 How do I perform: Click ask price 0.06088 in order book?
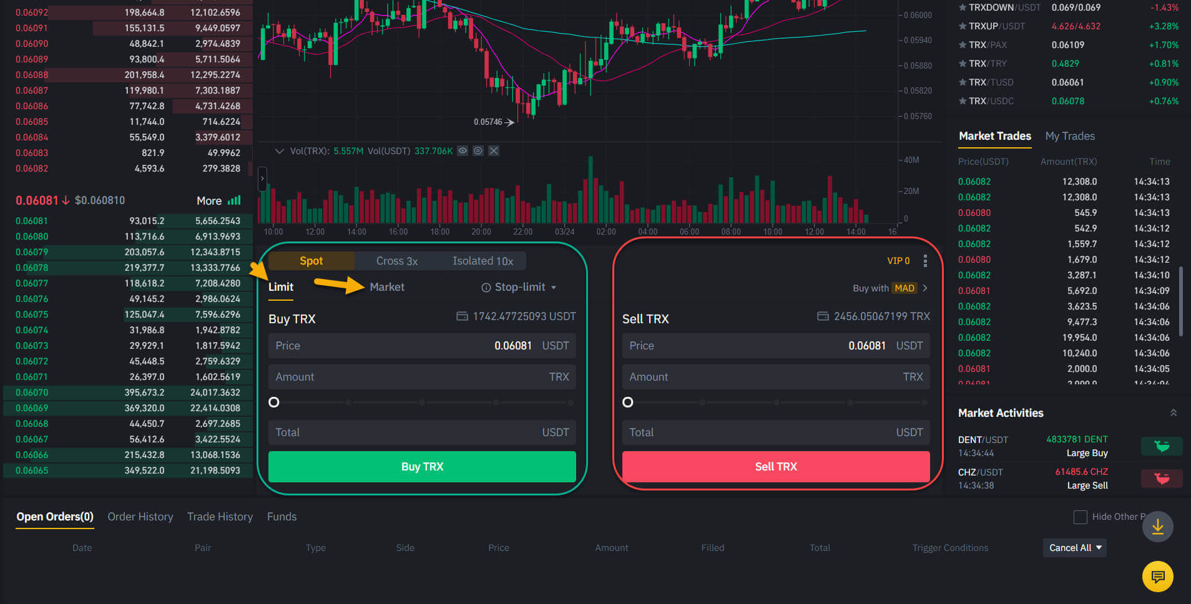click(x=32, y=75)
